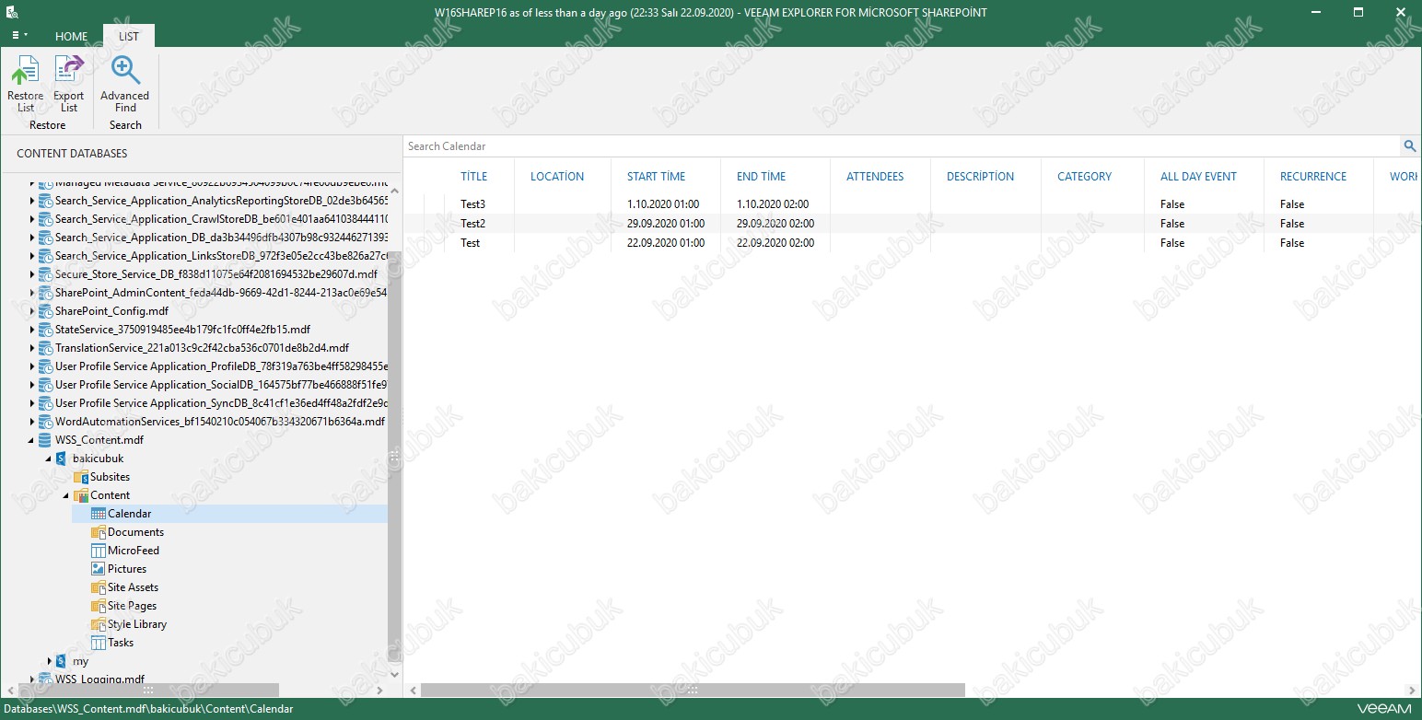1422x720 pixels.
Task: Click the Subsites folder icon
Action: [x=81, y=476]
